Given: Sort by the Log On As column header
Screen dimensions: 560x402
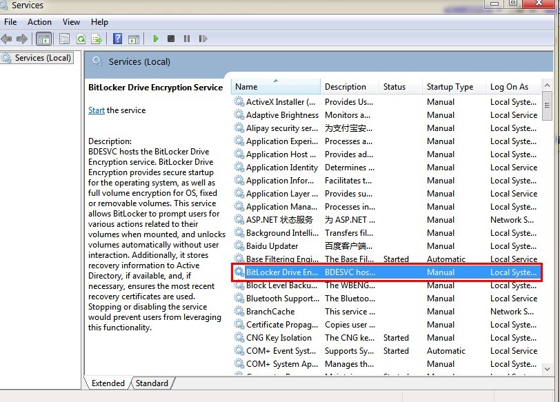Looking at the screenshot, I should [x=513, y=87].
